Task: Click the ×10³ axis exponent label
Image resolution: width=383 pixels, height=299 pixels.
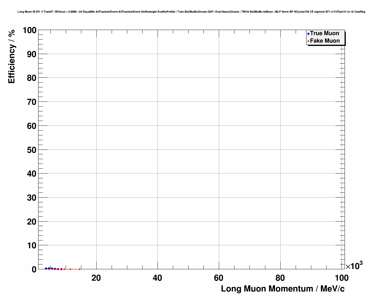Action: pos(354,266)
